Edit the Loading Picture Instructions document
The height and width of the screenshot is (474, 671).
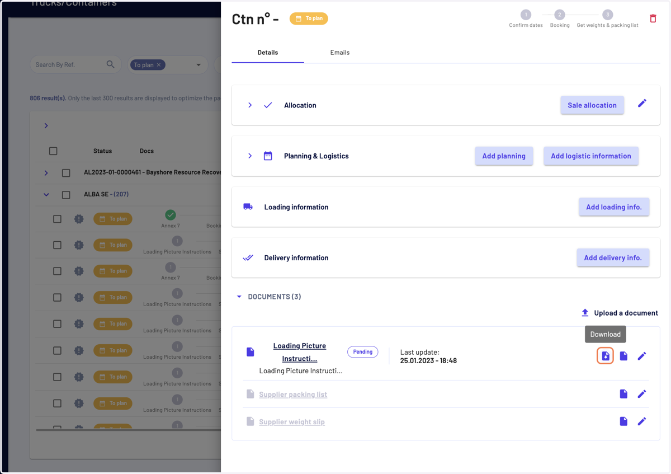(642, 356)
